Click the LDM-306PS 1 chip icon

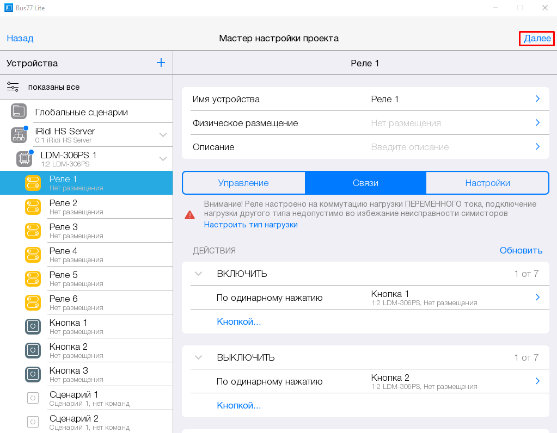click(24, 159)
